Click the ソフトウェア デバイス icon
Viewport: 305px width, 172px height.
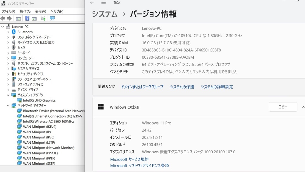(14, 84)
